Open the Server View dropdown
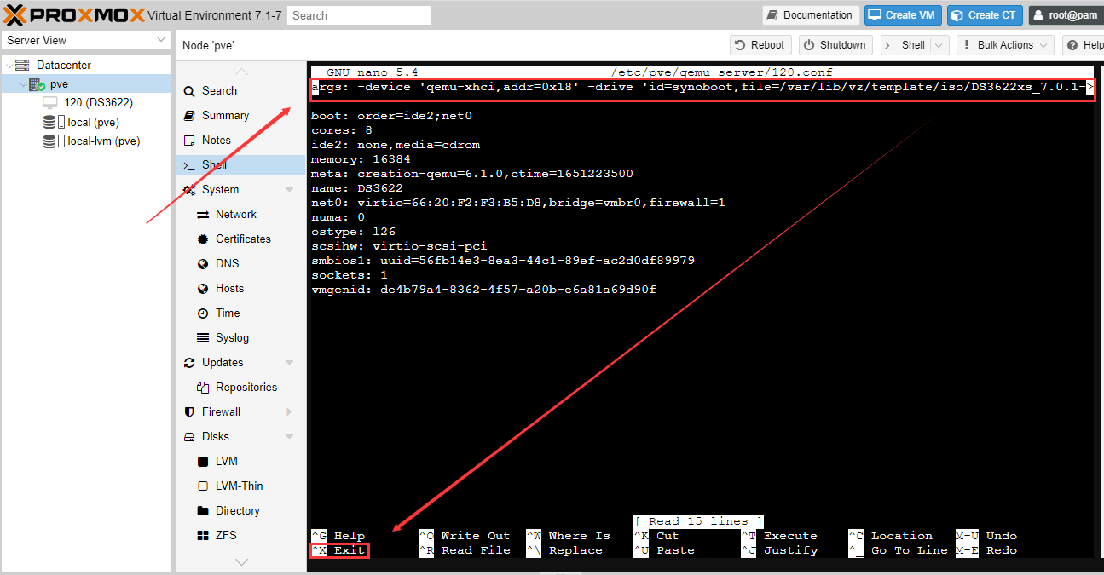 [x=86, y=40]
